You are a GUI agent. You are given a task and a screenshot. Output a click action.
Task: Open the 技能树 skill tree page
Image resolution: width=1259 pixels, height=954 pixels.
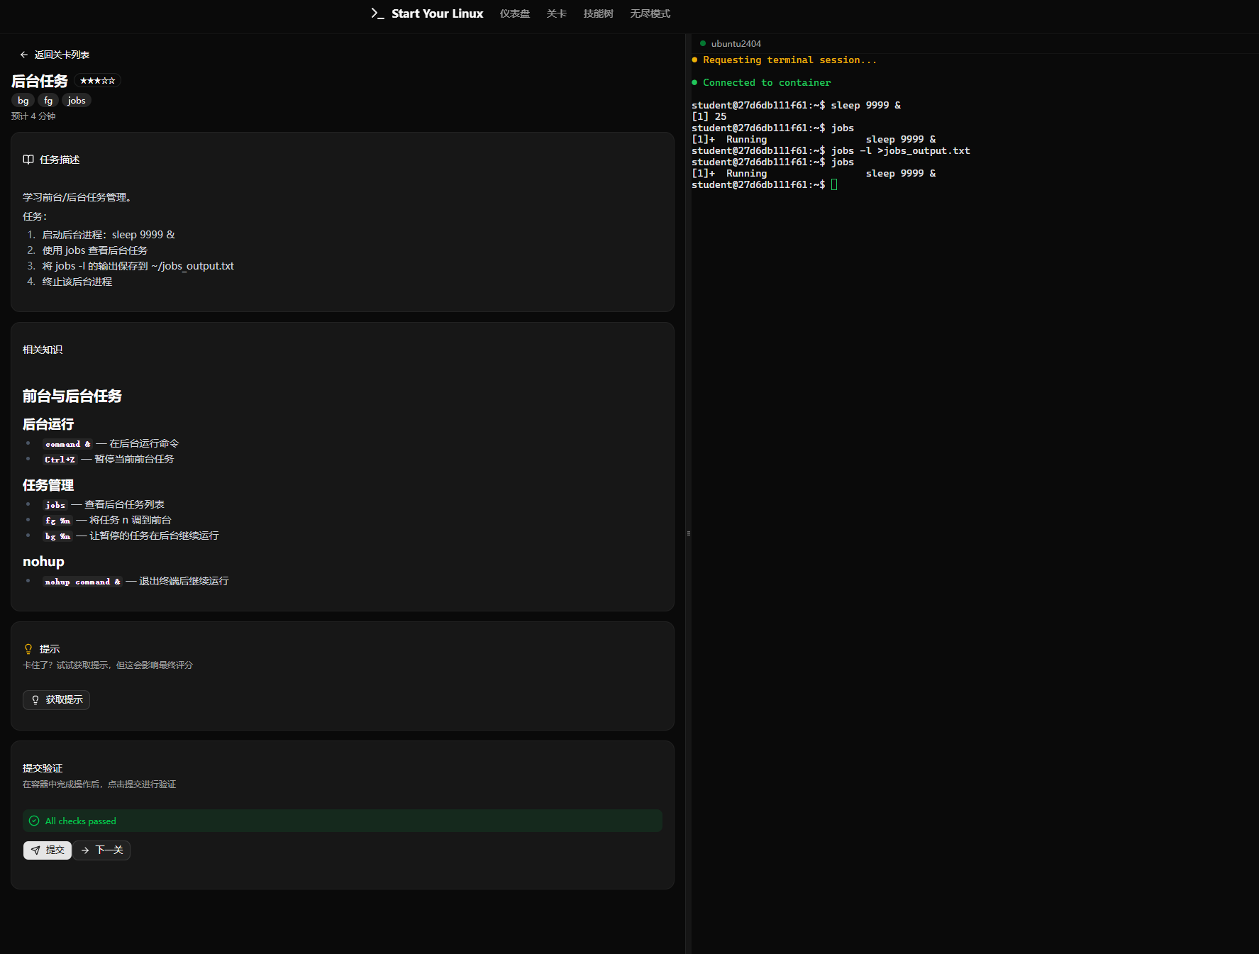tap(599, 13)
